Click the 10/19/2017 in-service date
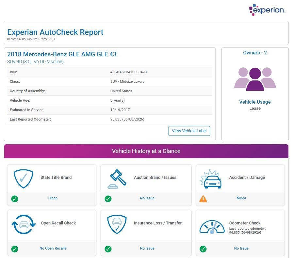This screenshot has width=291, height=258. [120, 110]
